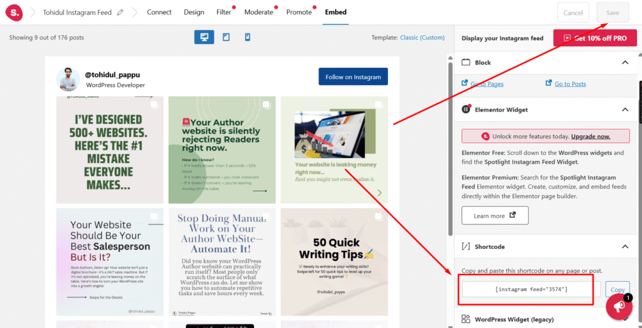
Task: Open the Moderate tab
Action: click(x=259, y=13)
